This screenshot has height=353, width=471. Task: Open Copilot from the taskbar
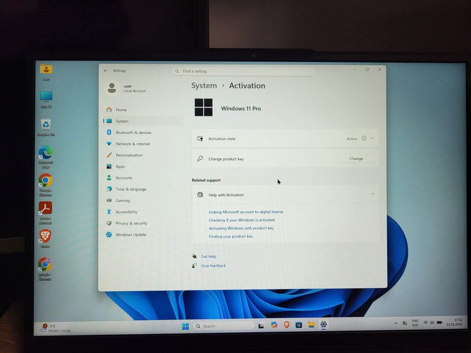coord(274,325)
